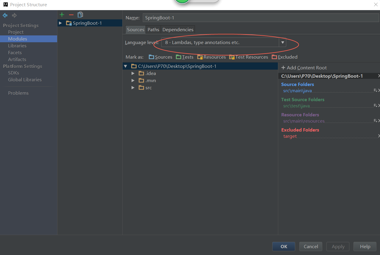Viewport: 380px width, 255px height.
Task: Mark folder as Excluded
Action: (284, 57)
